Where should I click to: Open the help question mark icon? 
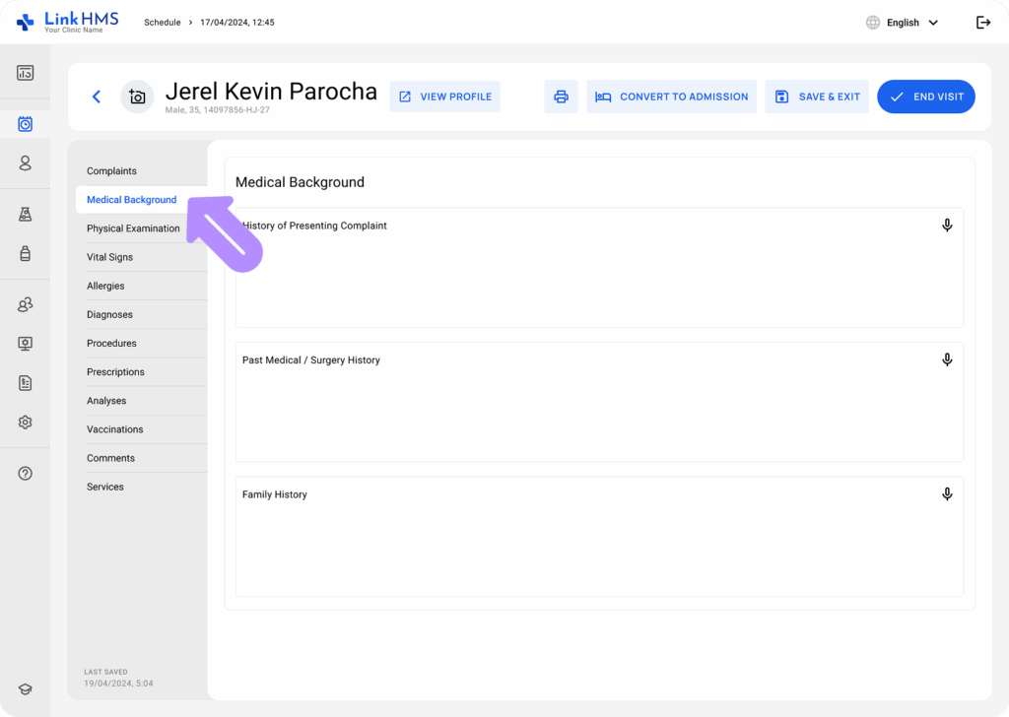[26, 474]
